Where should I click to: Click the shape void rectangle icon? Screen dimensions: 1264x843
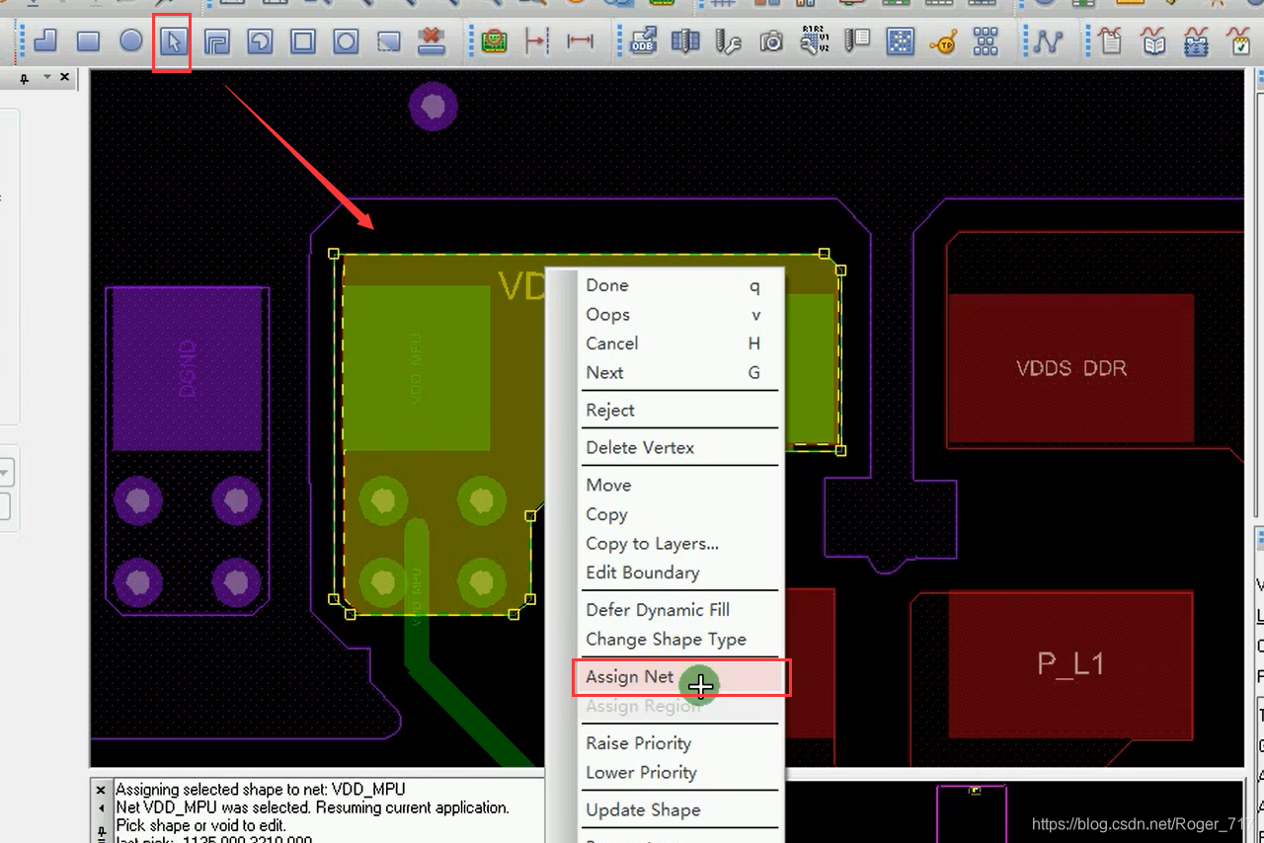tap(302, 41)
